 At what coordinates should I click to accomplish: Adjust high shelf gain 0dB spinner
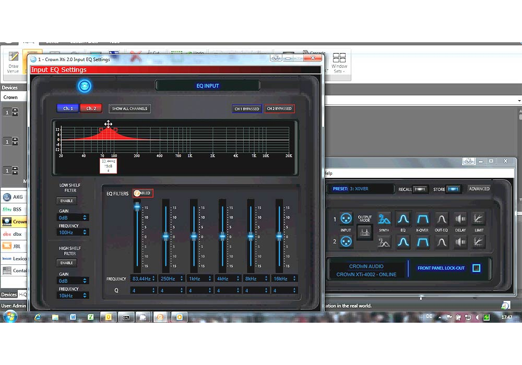85,281
